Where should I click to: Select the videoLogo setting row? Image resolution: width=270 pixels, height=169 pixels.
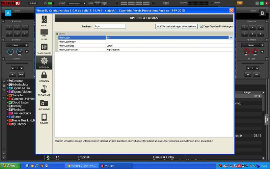(x=145, y=38)
